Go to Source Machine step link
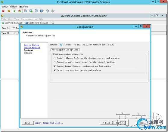The width and height of the screenshot is (168, 132). point(32,48)
